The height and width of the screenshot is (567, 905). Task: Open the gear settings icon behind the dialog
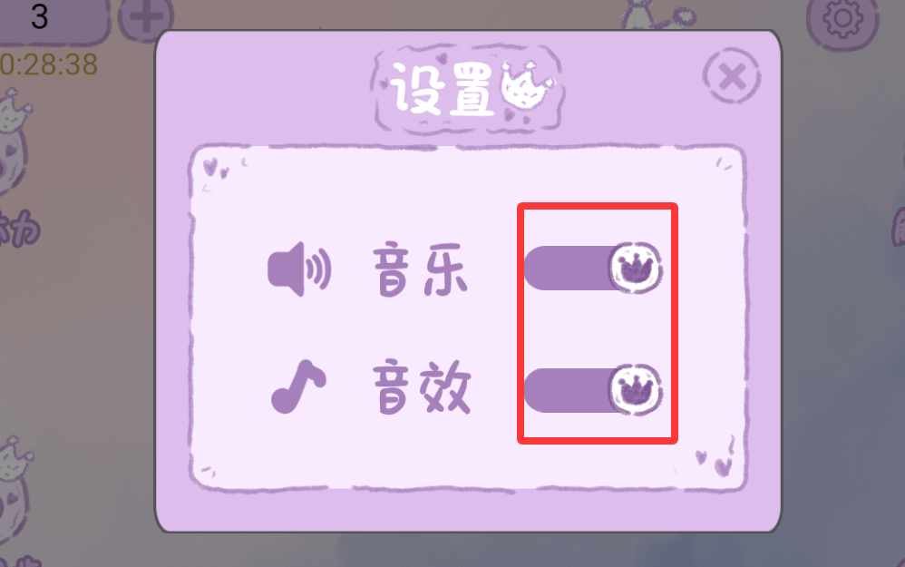842,20
